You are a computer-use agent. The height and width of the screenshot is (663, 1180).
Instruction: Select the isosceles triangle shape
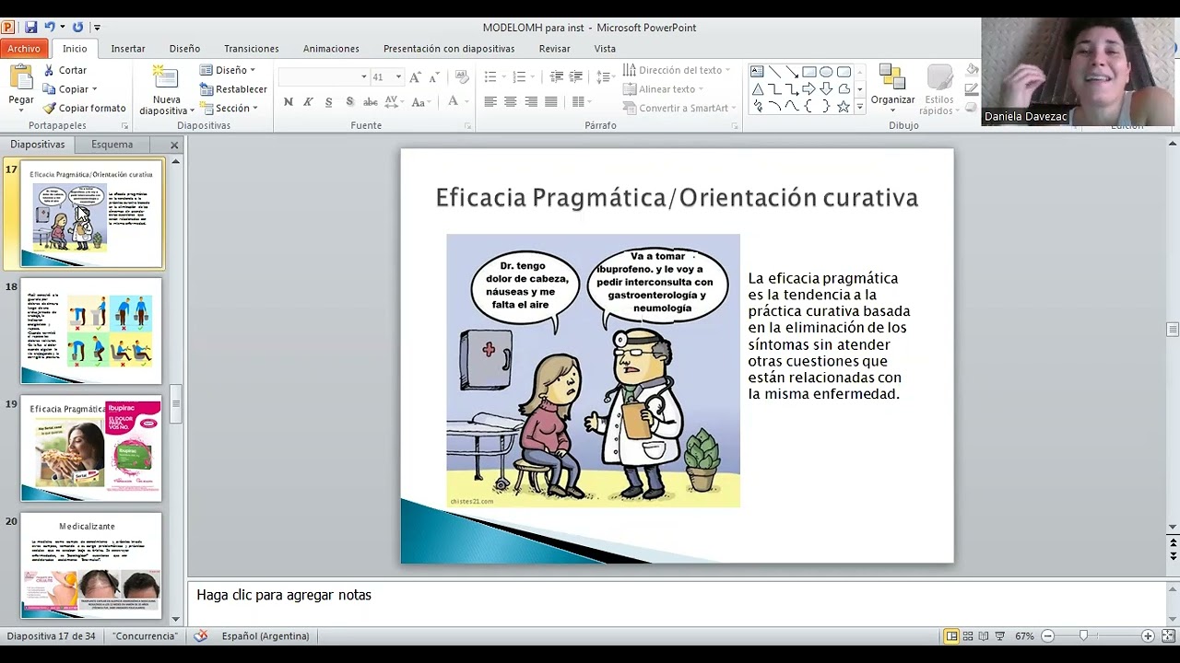click(x=757, y=89)
